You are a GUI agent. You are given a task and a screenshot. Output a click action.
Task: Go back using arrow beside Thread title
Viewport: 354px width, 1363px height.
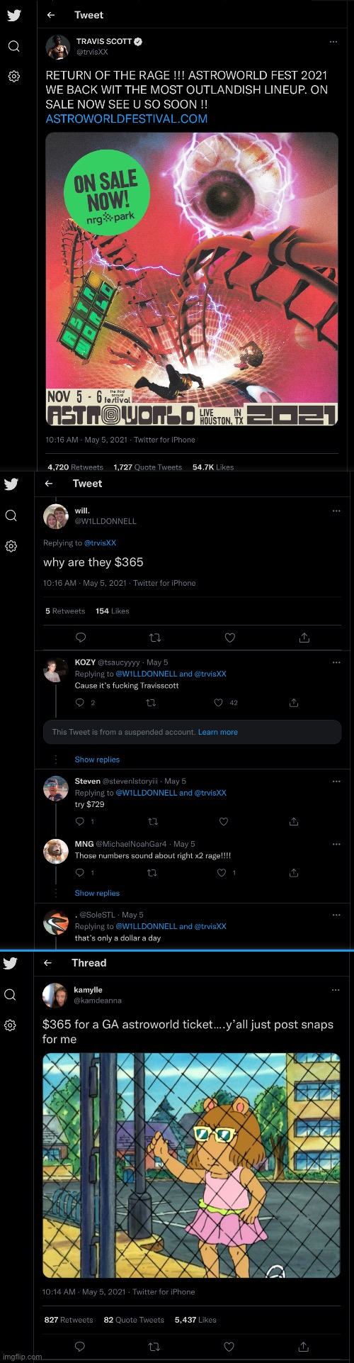coord(47,962)
